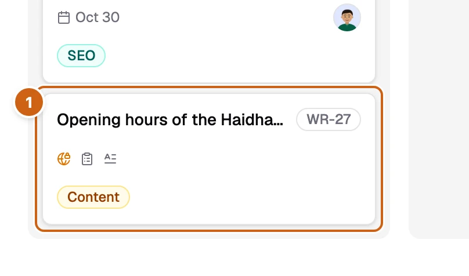Viewport: 469px width, 276px height.
Task: Open the WR-27 issue ID badge
Action: pos(329,119)
